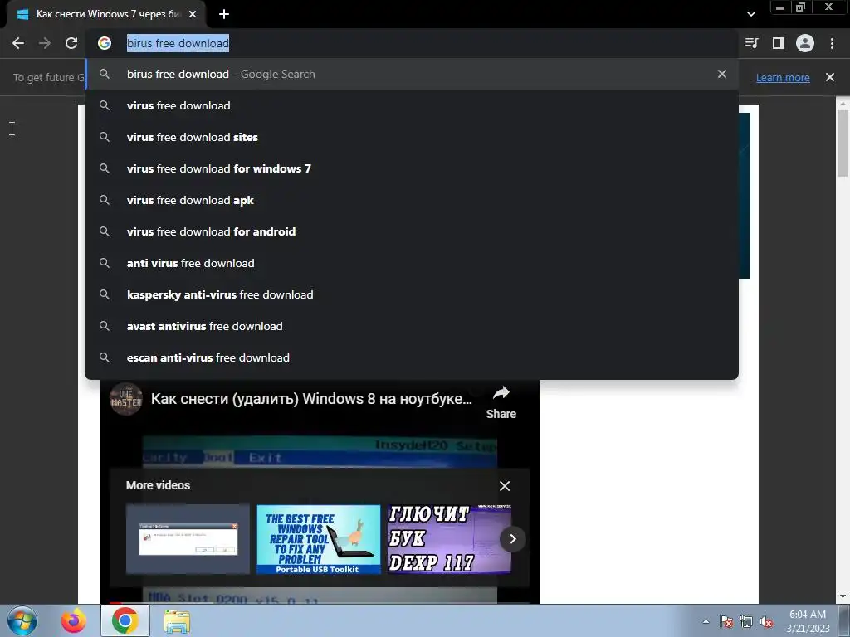
Task: Choose the suggestion 'virus free download apk'
Action: coord(412,200)
